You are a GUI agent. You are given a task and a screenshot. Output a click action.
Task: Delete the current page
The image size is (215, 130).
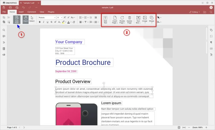click(129, 20)
